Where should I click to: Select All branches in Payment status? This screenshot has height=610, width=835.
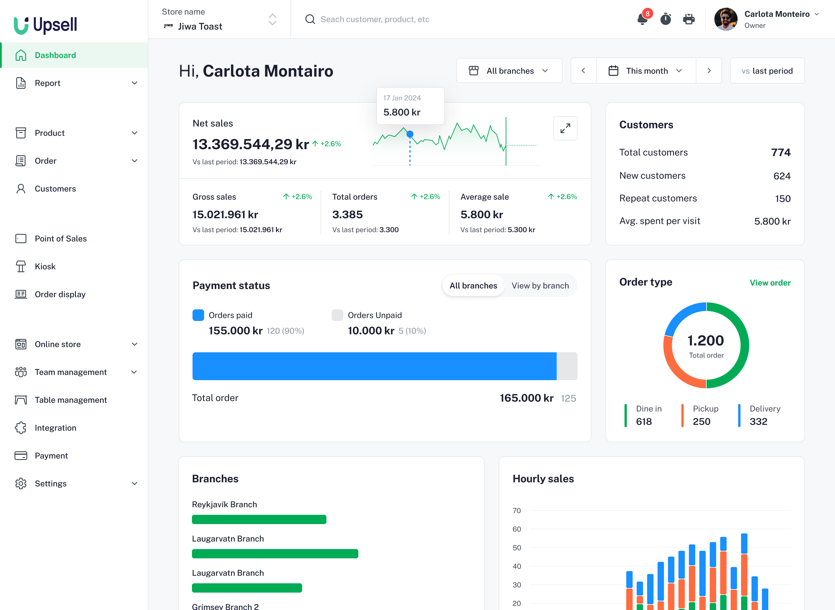(x=473, y=286)
